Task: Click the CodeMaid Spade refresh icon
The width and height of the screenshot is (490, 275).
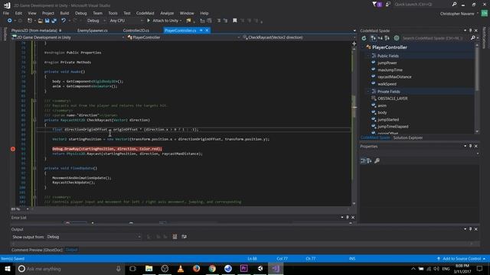Action: click(364, 38)
